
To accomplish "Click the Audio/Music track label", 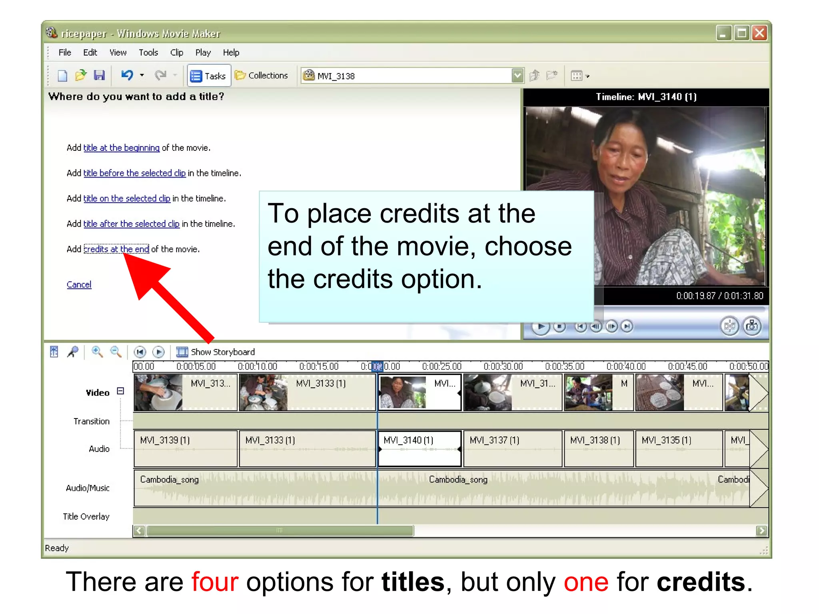I will click(x=88, y=488).
